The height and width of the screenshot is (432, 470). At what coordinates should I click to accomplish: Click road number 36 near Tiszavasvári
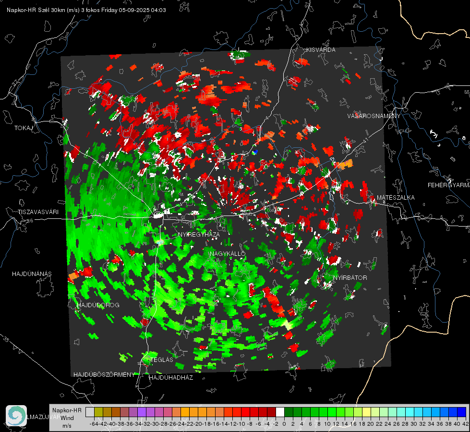coord(30,221)
